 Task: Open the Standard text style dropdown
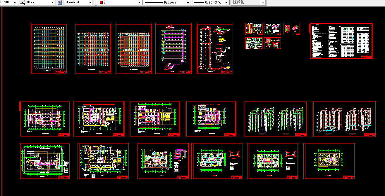click(91, 2)
